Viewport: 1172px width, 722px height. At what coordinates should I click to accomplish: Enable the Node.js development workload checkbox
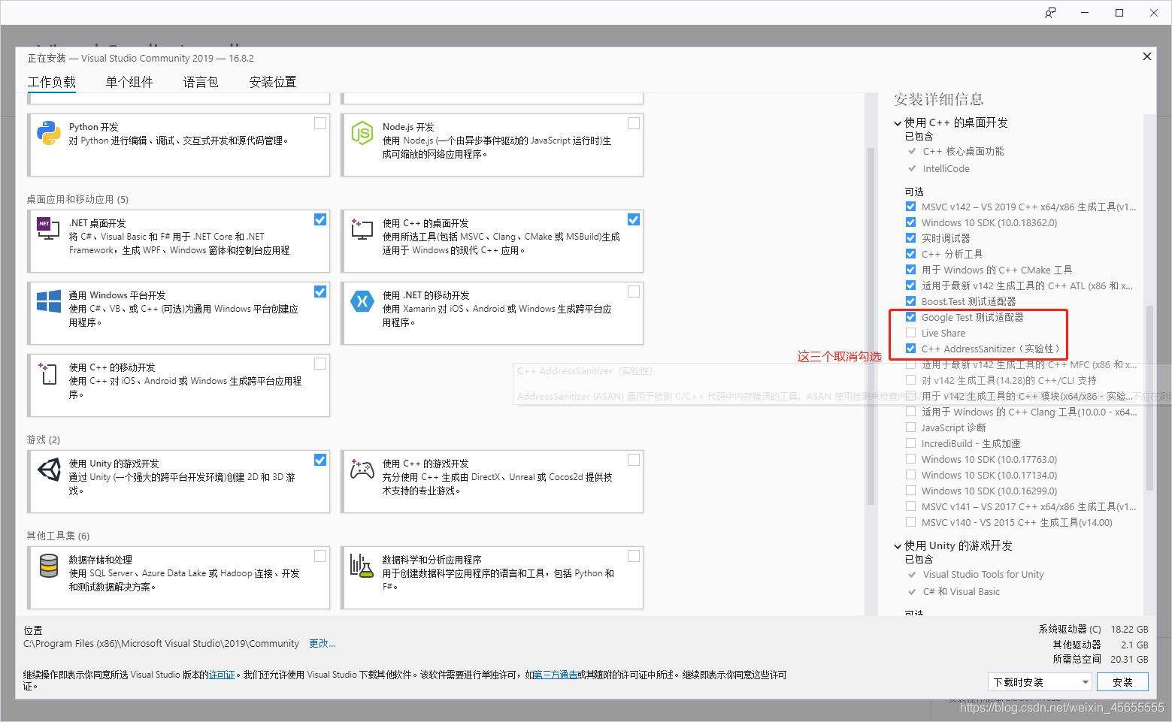pos(634,123)
